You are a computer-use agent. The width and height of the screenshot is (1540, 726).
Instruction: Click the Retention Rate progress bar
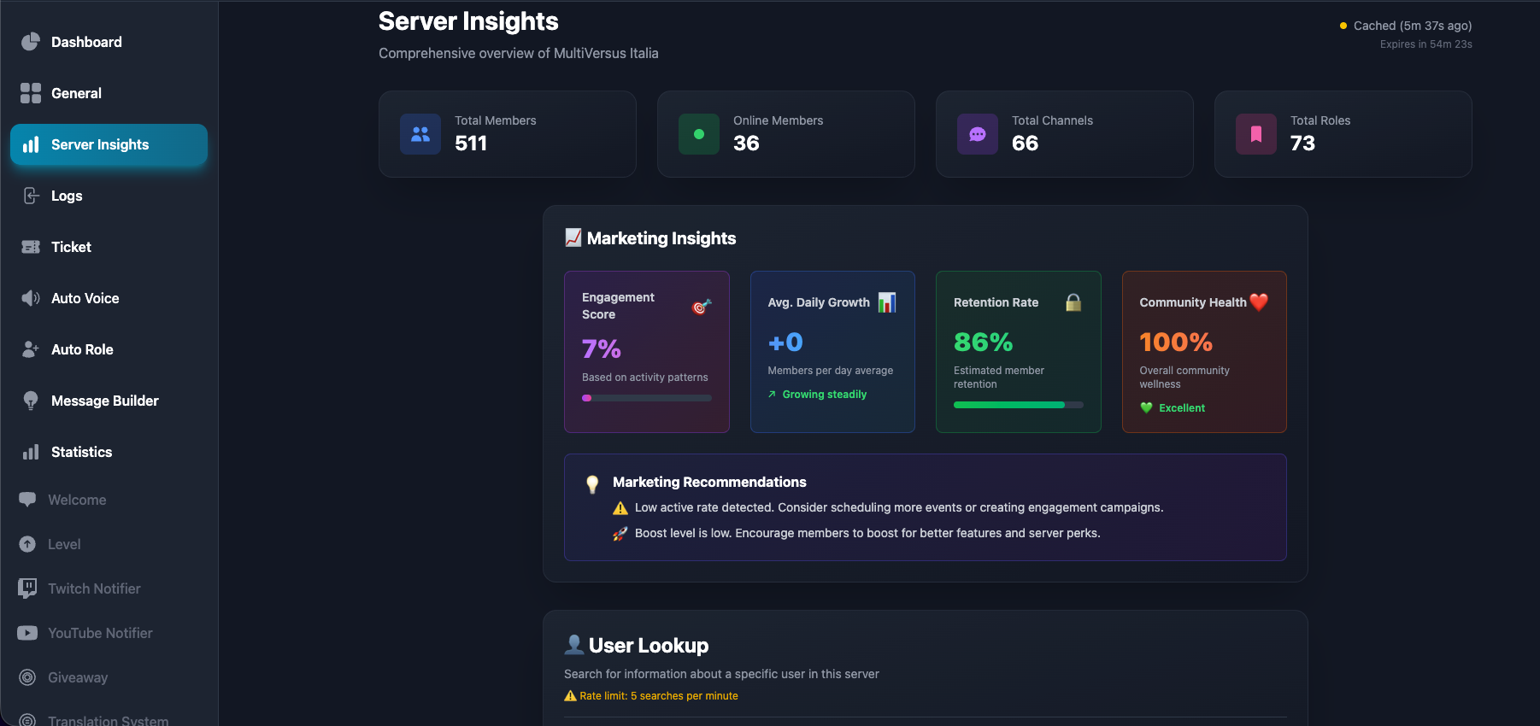point(1018,405)
